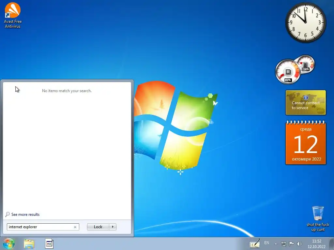Click the analog clock gadget

(x=305, y=22)
